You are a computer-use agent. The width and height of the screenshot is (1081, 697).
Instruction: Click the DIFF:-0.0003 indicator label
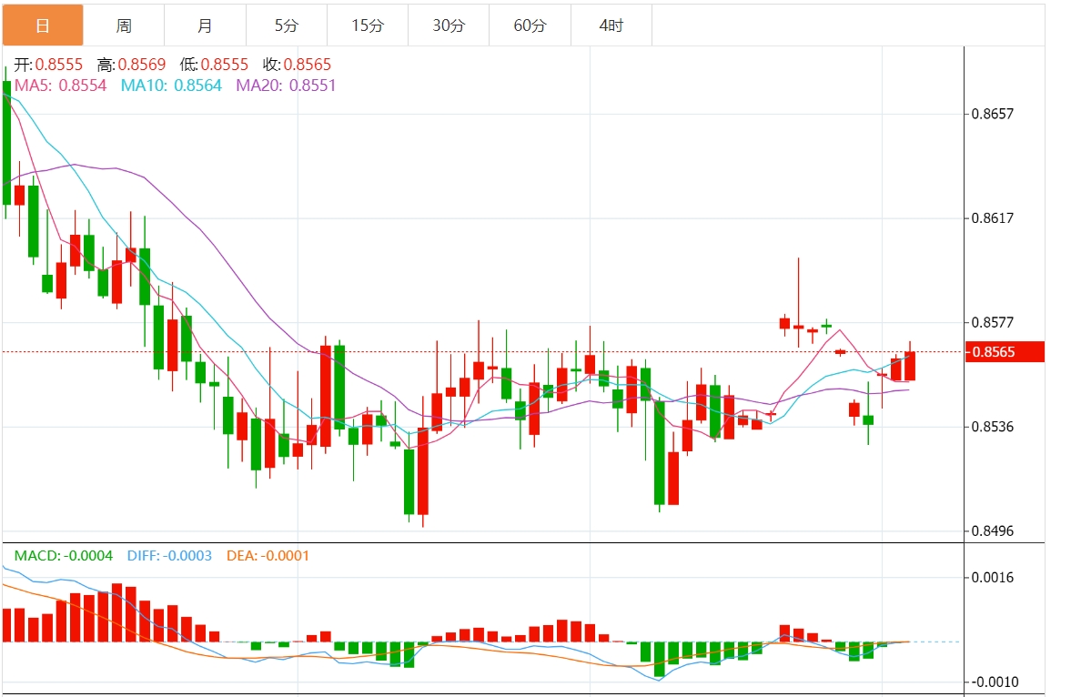click(x=169, y=556)
